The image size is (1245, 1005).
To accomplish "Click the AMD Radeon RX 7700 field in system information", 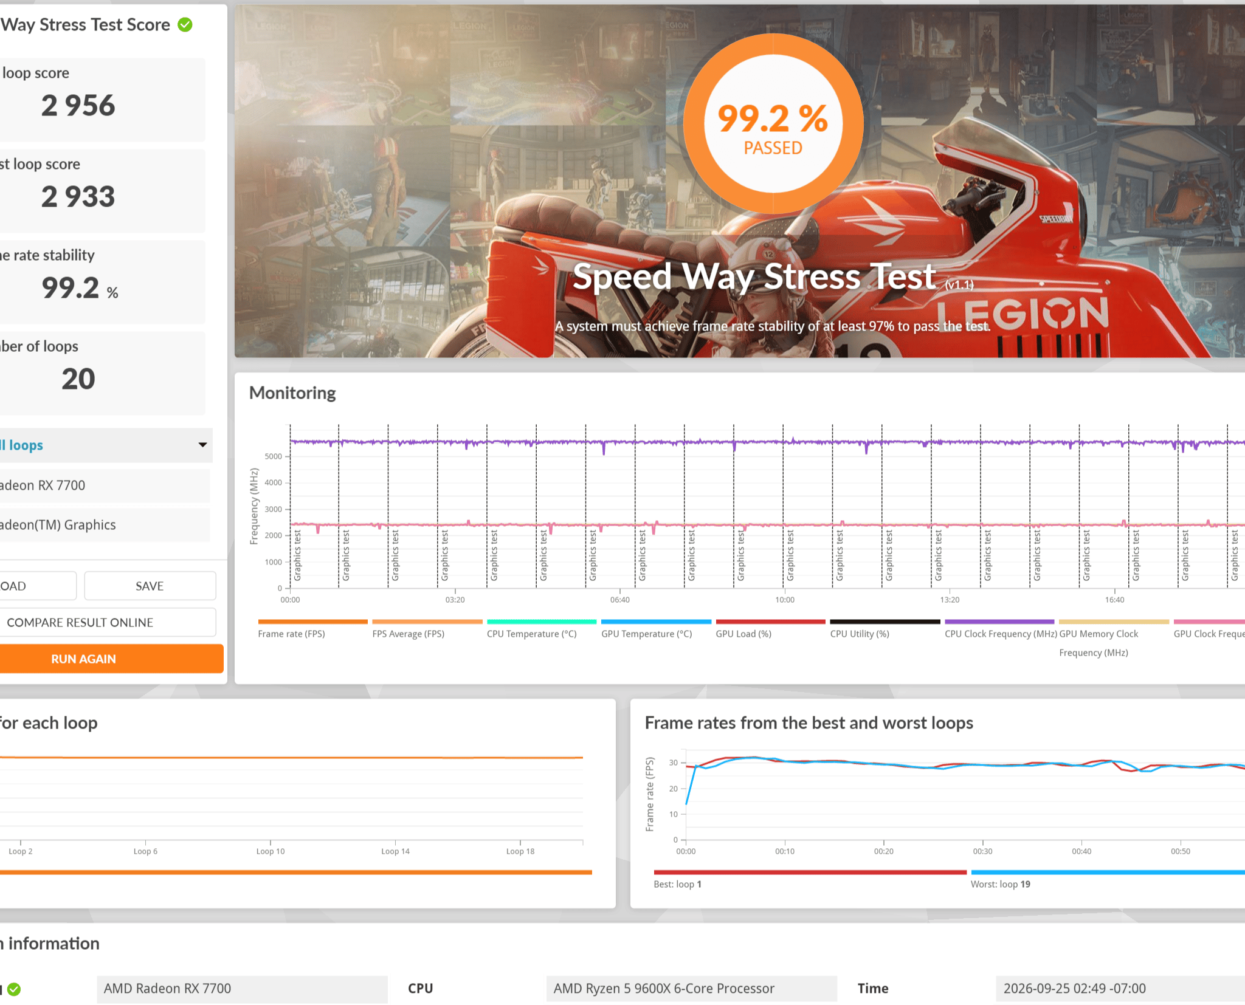I will (242, 989).
